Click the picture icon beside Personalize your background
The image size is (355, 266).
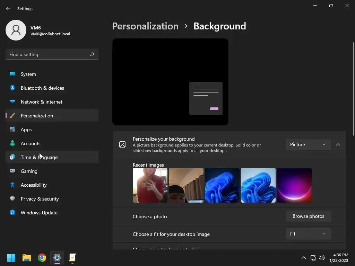pyautogui.click(x=122, y=144)
